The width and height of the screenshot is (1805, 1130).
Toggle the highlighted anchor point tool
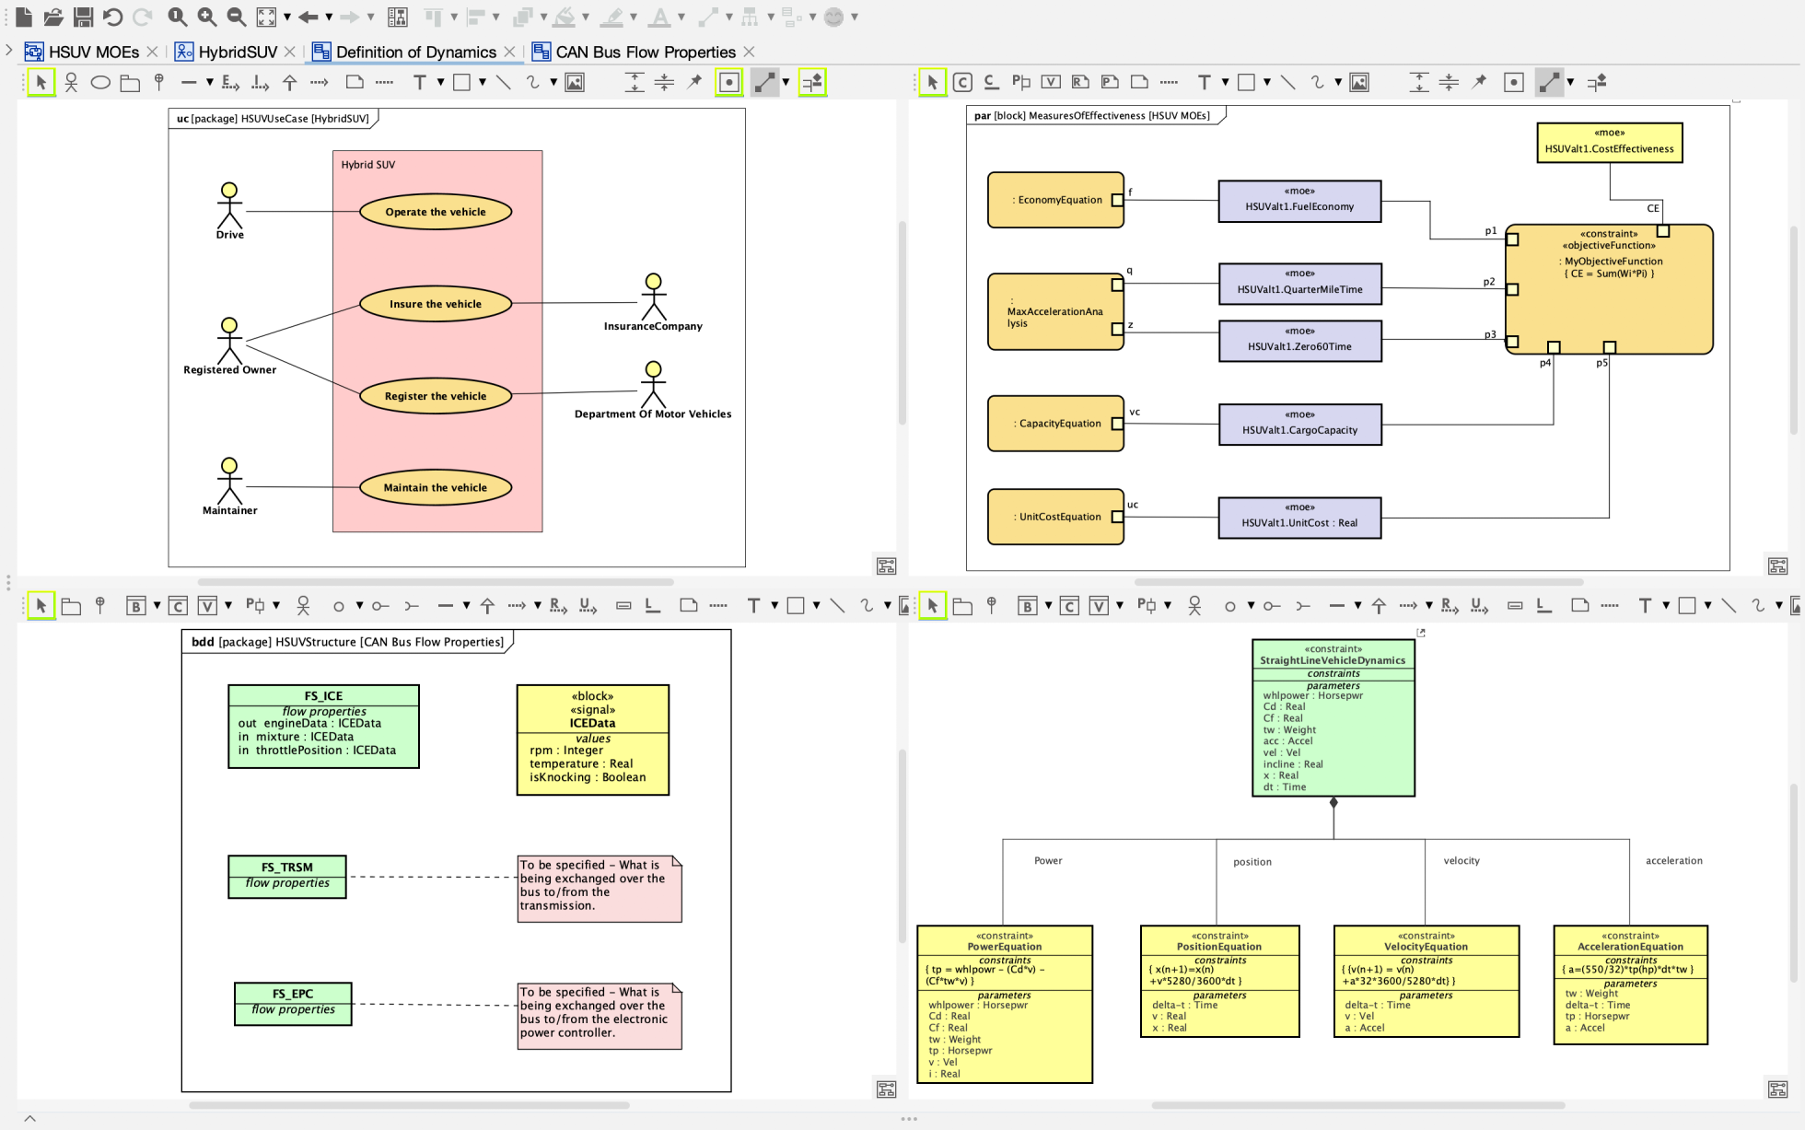tap(728, 82)
